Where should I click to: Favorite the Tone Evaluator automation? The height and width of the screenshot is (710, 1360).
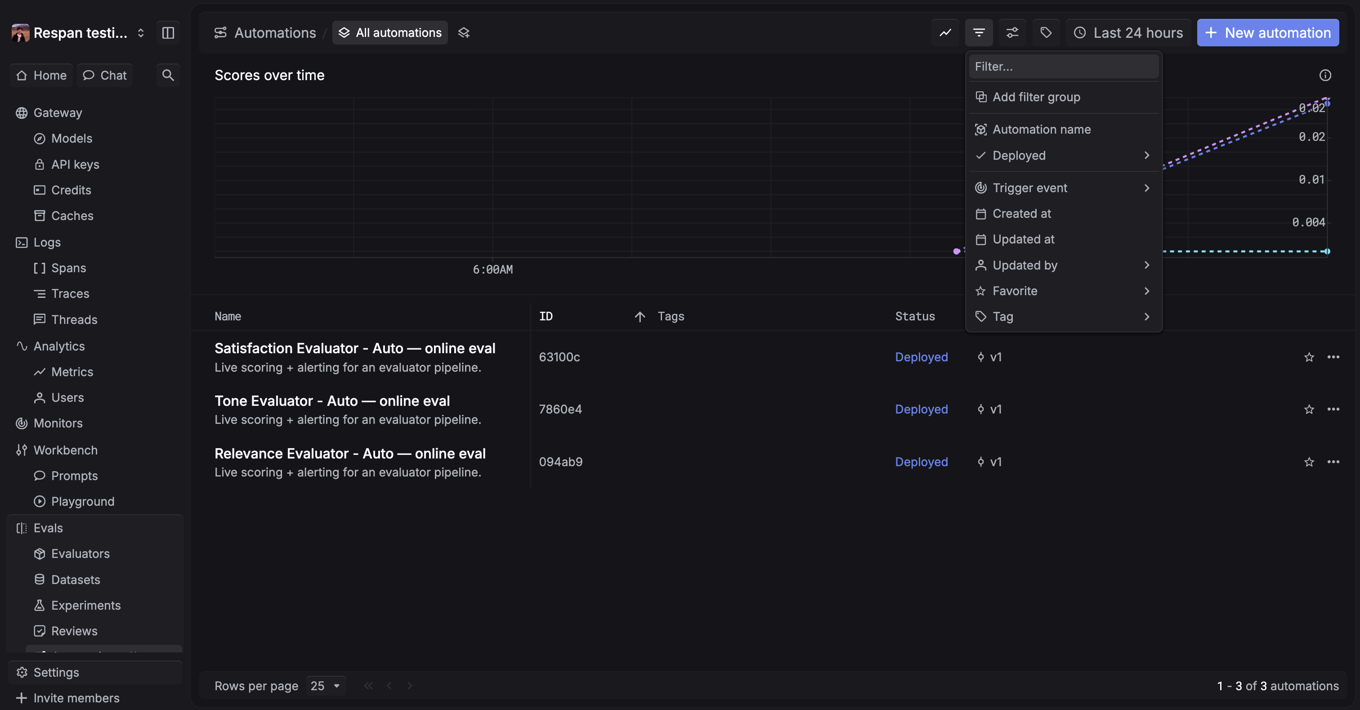point(1309,409)
